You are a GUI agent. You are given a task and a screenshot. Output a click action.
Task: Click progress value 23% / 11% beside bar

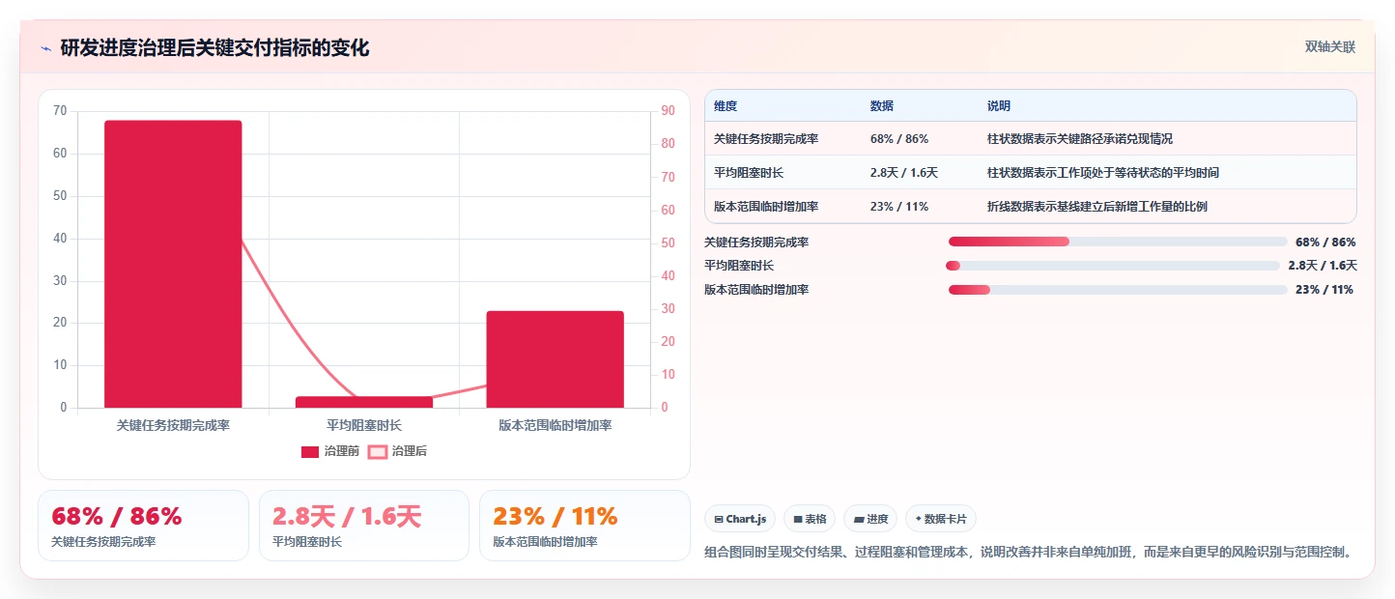1325,290
